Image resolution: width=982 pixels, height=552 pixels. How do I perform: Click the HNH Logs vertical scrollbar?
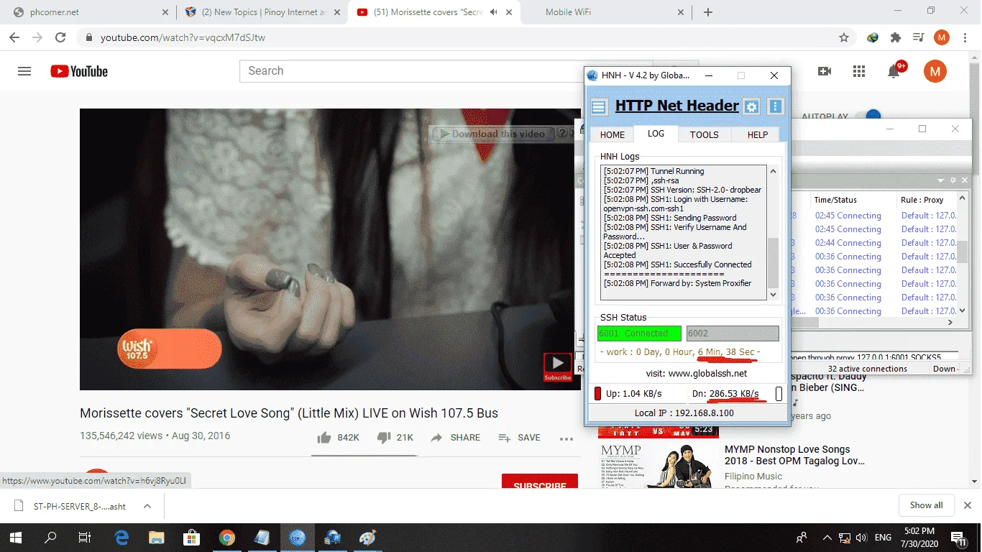pos(774,234)
